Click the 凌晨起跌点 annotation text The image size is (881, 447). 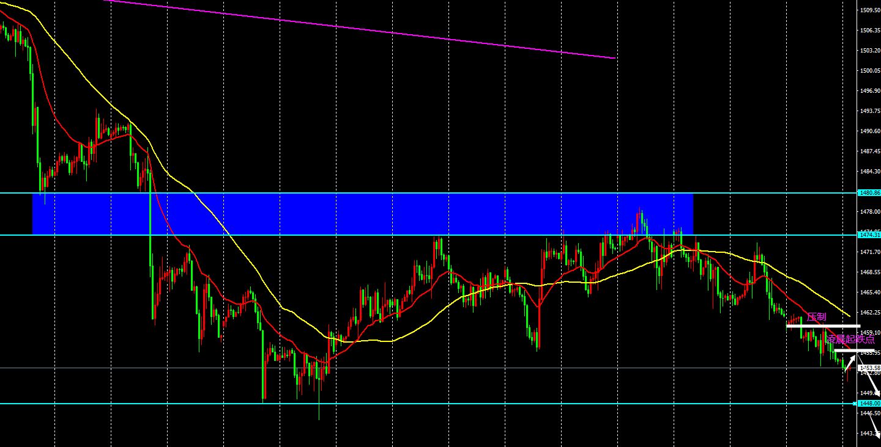point(850,340)
